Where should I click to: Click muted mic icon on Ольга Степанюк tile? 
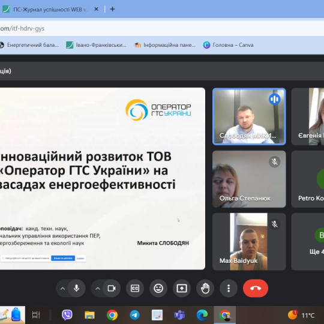275,161
